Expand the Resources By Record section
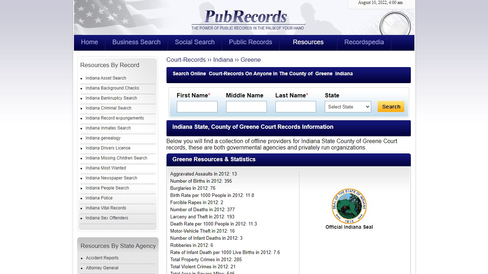This screenshot has height=274, width=488. 110,65
